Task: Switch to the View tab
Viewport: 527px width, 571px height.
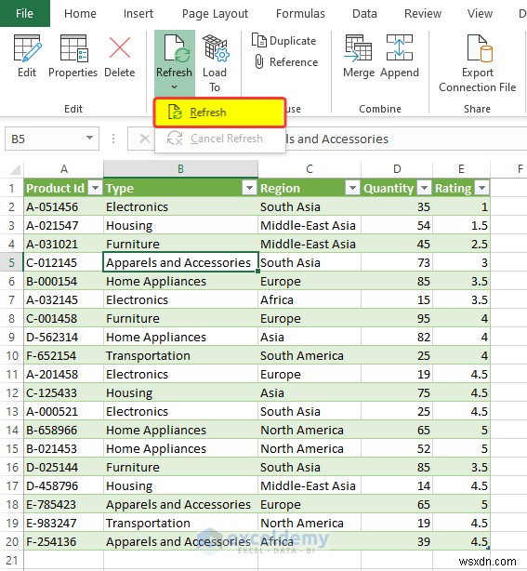Action: coord(480,13)
